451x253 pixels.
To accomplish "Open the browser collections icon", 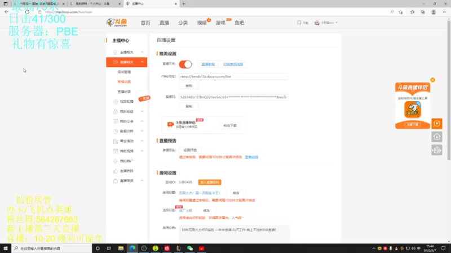I will point(423,12).
